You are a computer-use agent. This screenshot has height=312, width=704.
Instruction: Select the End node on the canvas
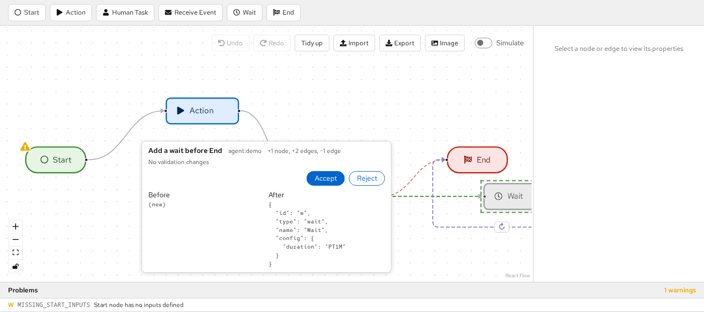click(x=477, y=160)
